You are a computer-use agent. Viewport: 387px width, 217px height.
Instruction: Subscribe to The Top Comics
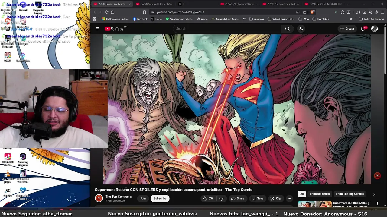(160, 198)
